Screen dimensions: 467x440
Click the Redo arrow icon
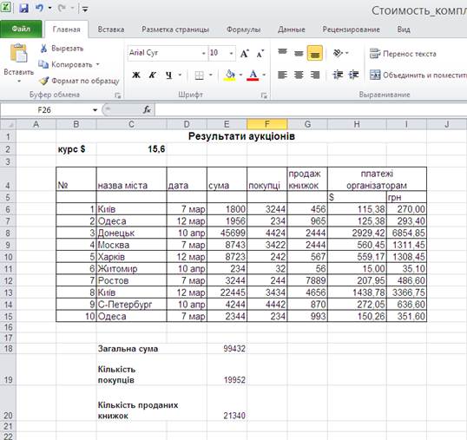[x=62, y=8]
